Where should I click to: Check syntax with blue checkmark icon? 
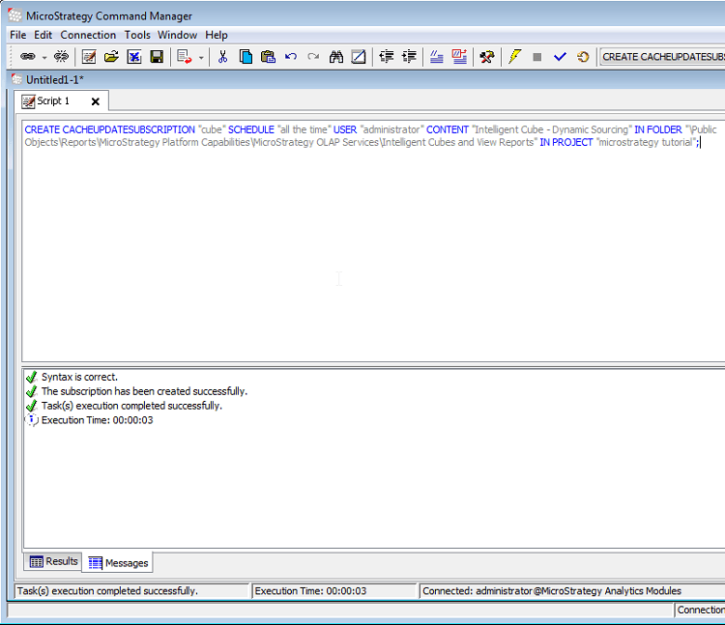coord(560,57)
